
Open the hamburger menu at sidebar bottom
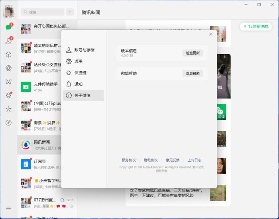pyautogui.click(x=8, y=208)
